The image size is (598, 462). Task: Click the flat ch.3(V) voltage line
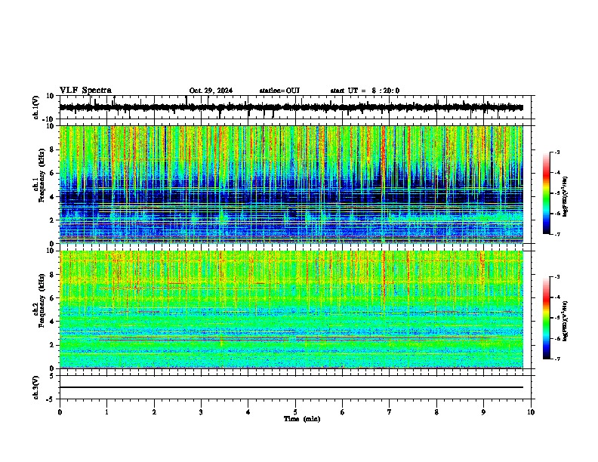coord(291,387)
